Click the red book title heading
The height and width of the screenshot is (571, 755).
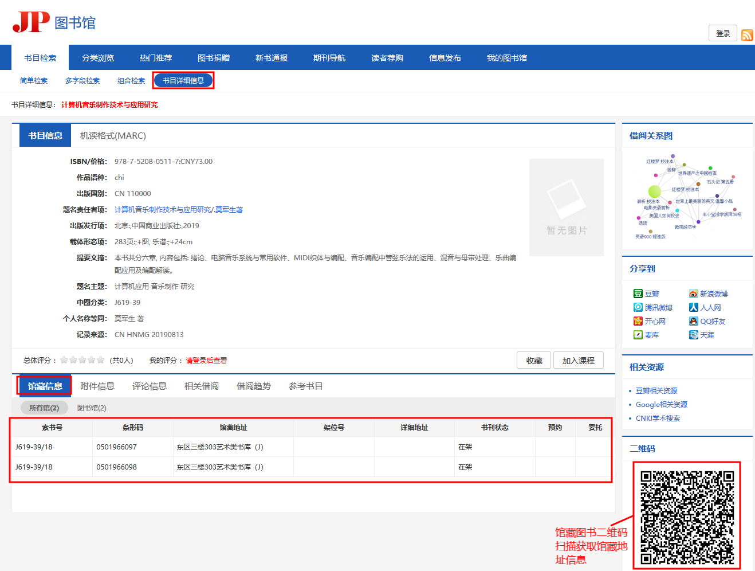(x=109, y=105)
